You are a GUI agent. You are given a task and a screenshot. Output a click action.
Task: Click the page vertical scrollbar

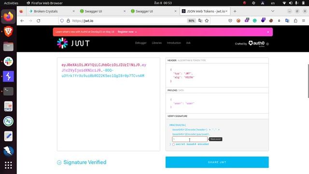point(308,81)
